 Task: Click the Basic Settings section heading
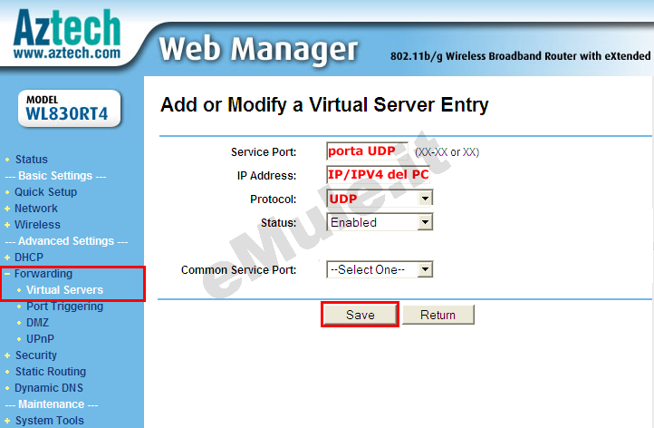(55, 175)
